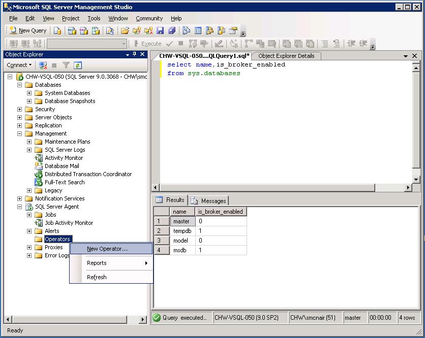
Task: Open the Template Explorer icon
Action: tap(222, 30)
